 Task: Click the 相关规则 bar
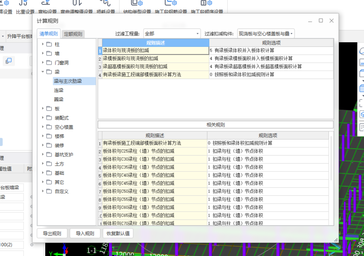point(216,125)
